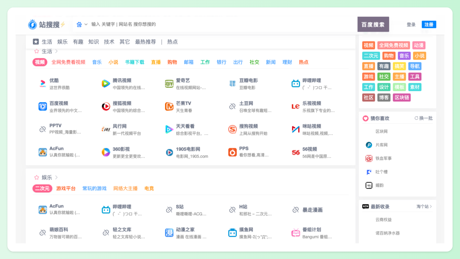The width and height of the screenshot is (460, 259).
Task: Open the Baidu paw search engine dropdown
Action: pyautogui.click(x=82, y=24)
